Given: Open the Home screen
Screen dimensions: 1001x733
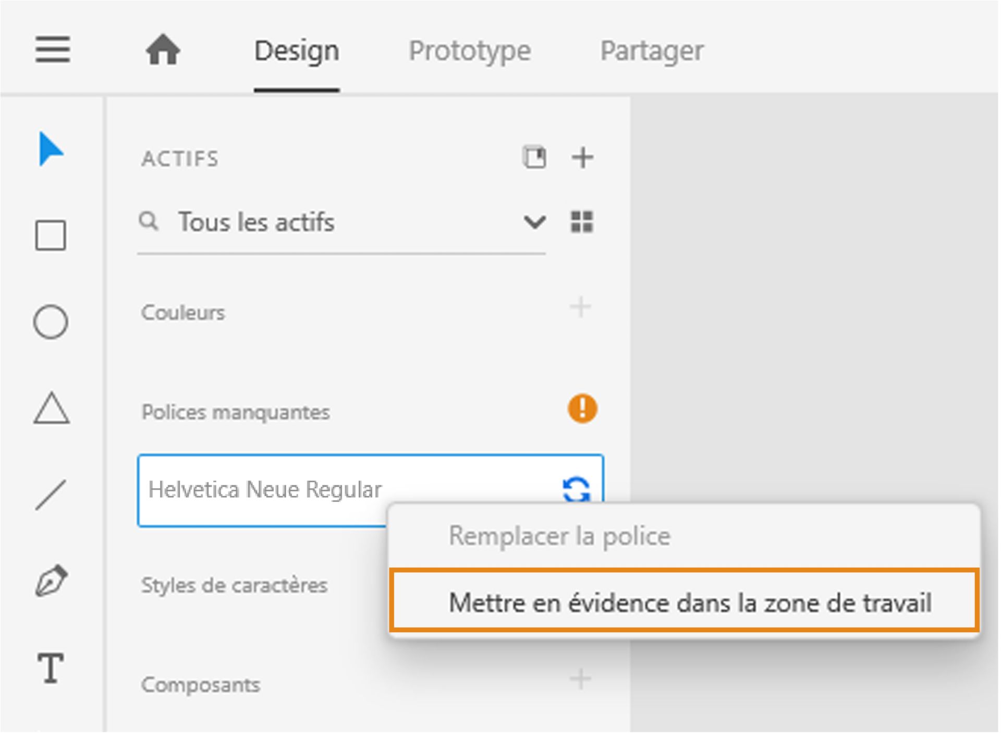Looking at the screenshot, I should point(163,50).
